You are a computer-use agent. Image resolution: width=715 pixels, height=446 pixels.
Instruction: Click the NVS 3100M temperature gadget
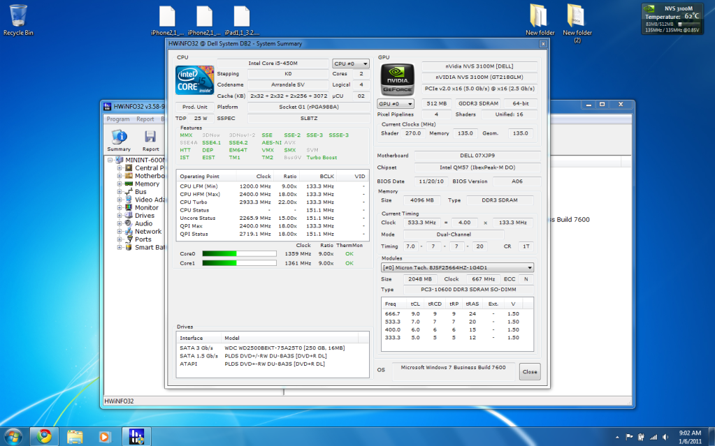click(672, 19)
